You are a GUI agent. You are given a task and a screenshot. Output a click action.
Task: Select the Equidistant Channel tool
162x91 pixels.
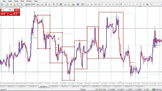coord(140,4)
